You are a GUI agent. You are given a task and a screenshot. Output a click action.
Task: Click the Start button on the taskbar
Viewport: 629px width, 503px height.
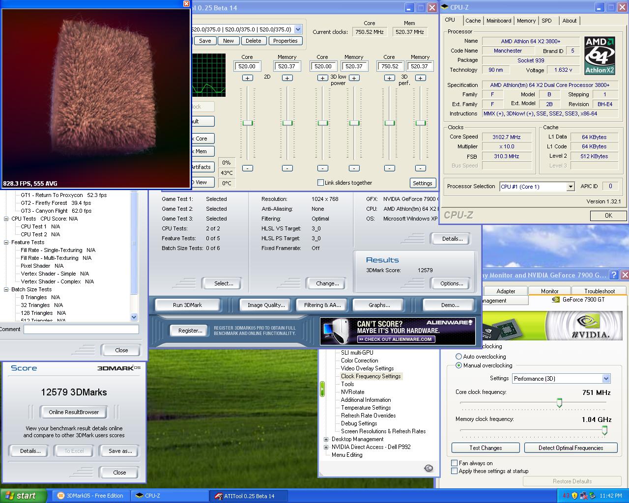[x=24, y=496]
